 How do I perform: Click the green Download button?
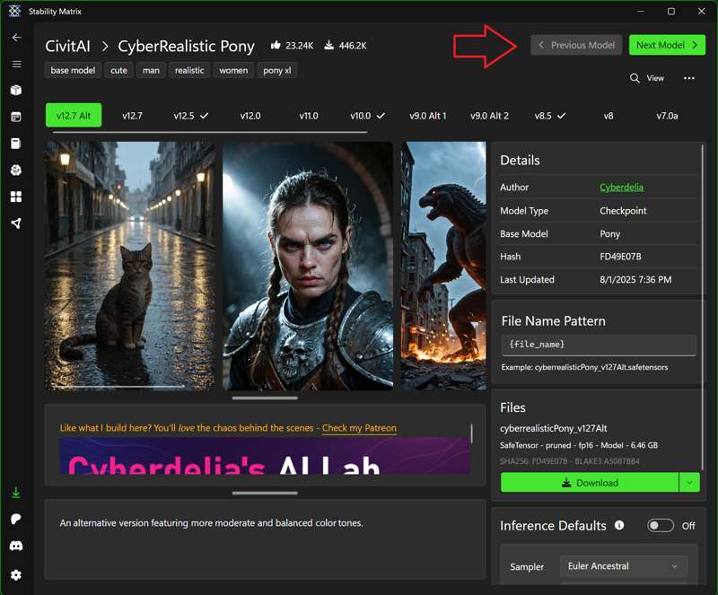[x=590, y=482]
